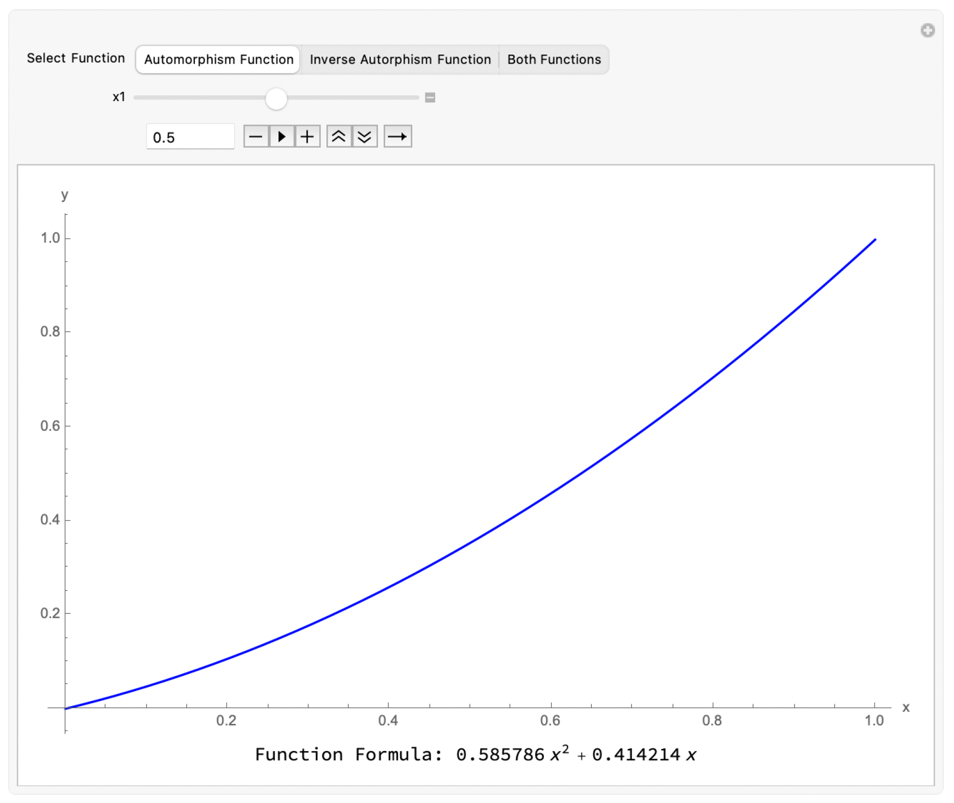Choose the Both Functions option
The image size is (954, 803).
coord(554,60)
